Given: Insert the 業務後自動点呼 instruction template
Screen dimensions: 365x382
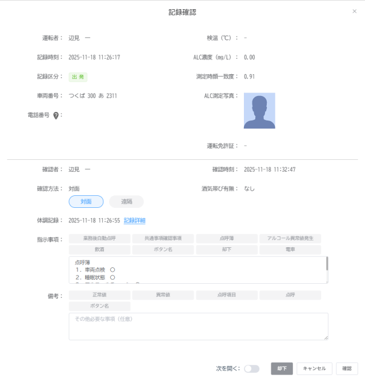Looking at the screenshot, I should [x=99, y=238].
